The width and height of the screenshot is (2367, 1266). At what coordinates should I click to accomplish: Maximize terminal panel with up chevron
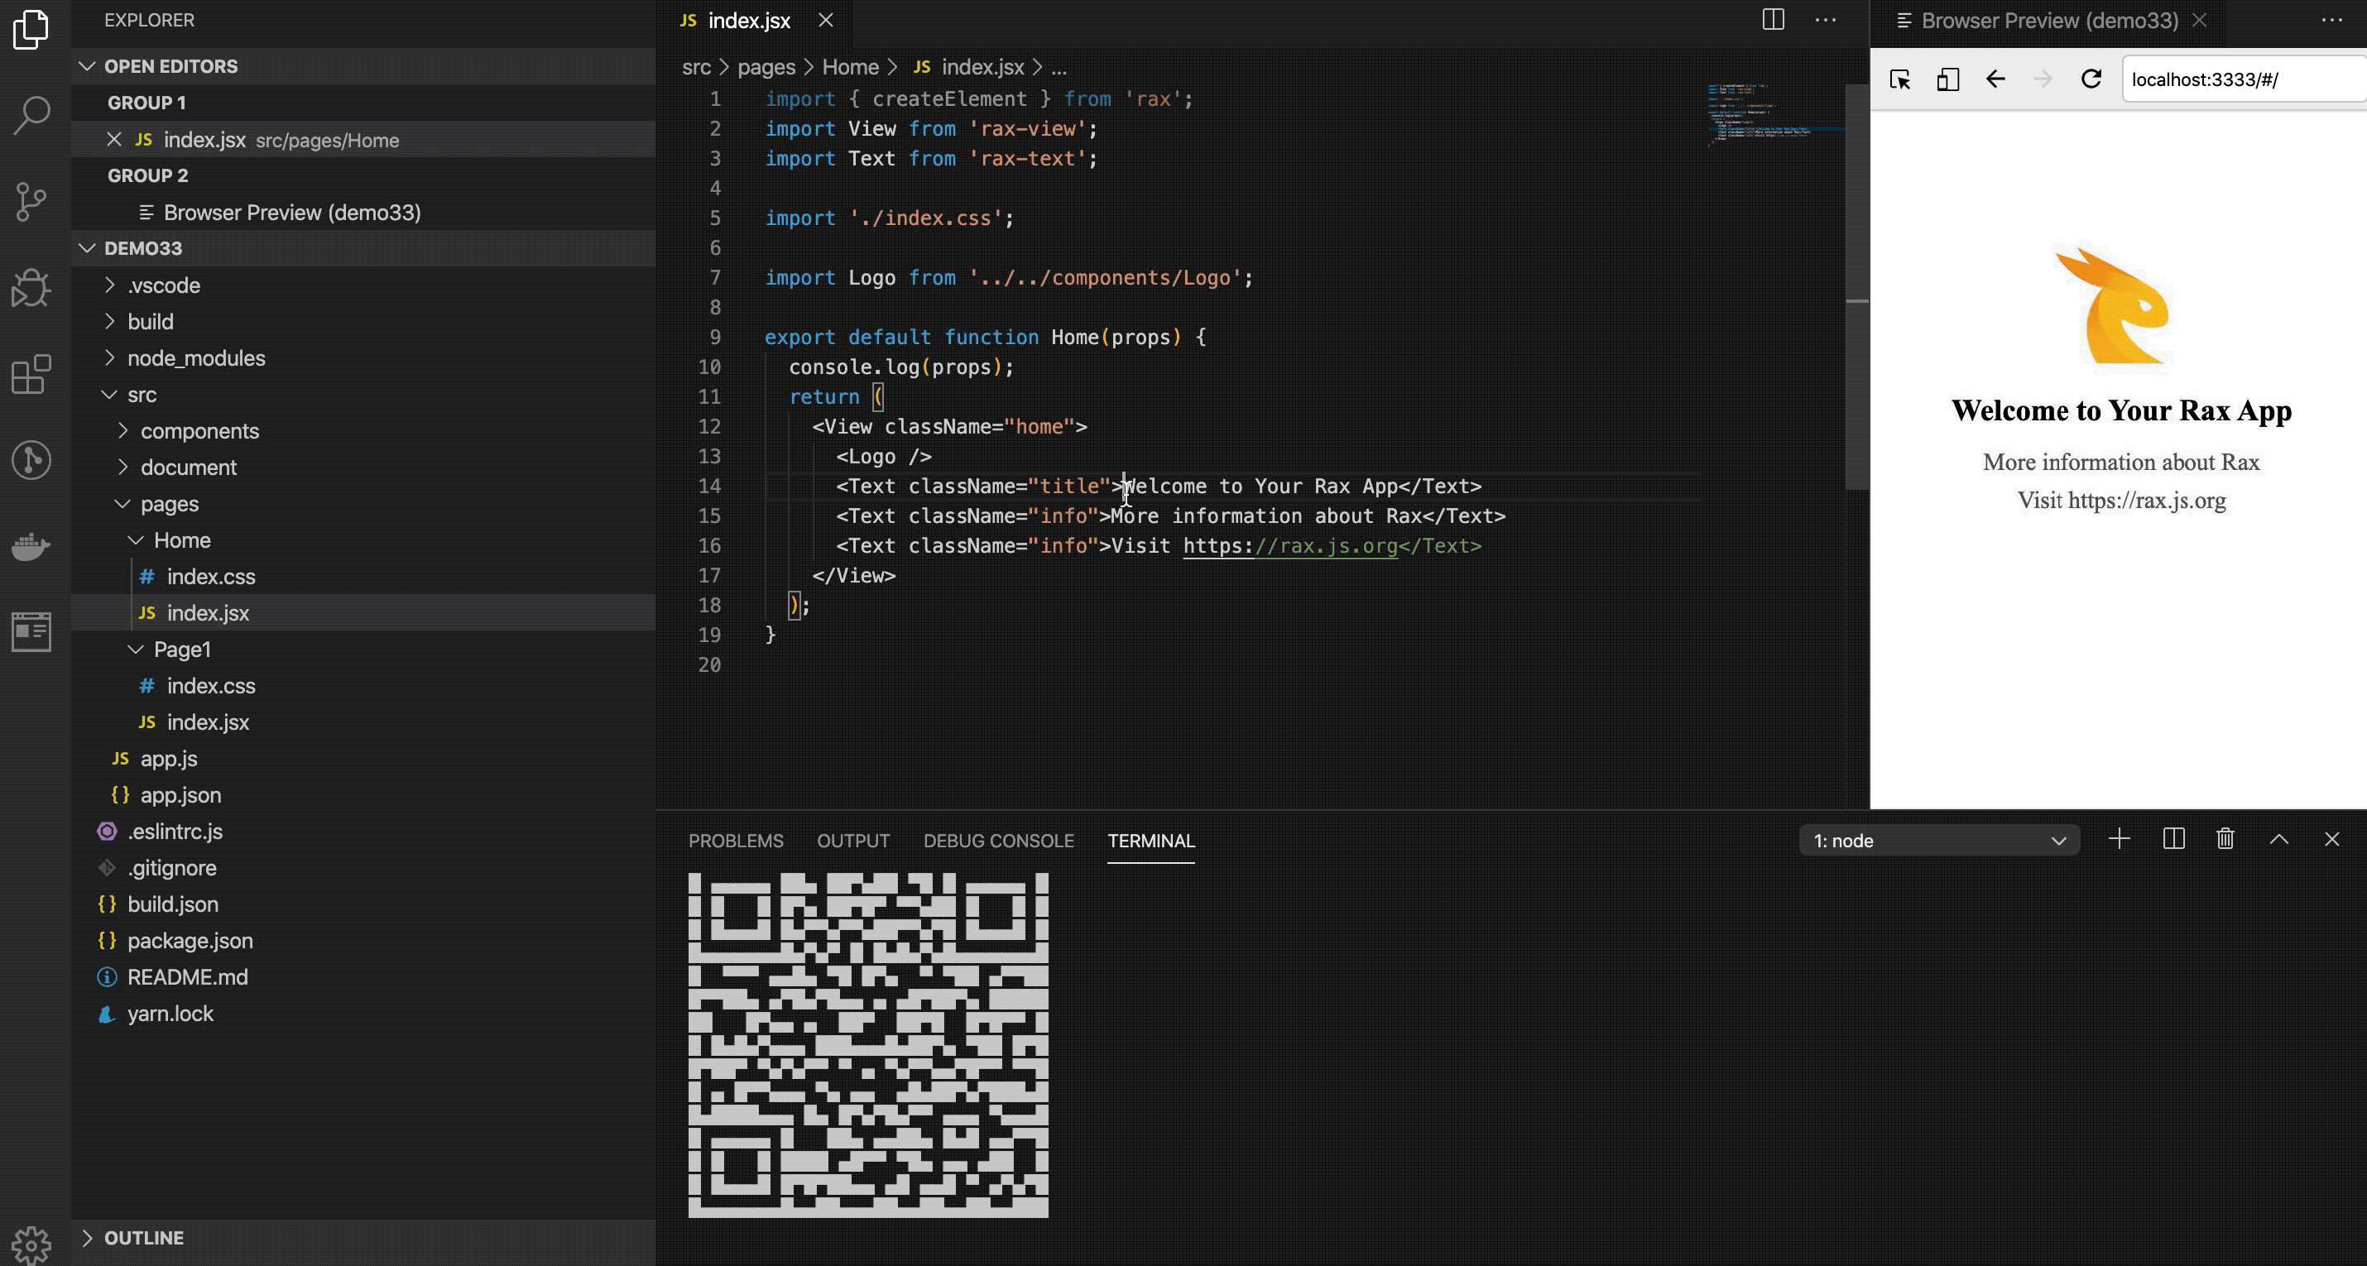[x=2278, y=839]
